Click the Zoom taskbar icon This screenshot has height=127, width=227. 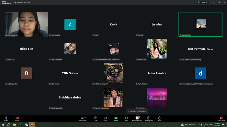point(32,125)
